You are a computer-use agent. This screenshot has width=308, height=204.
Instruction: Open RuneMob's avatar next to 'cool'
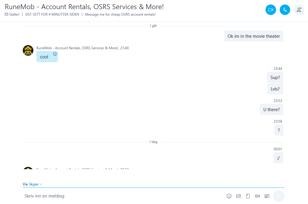tap(28, 50)
